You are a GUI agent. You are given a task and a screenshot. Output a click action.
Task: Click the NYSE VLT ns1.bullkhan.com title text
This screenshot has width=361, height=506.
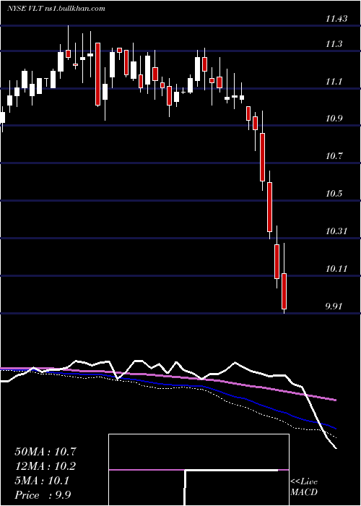tap(56, 9)
